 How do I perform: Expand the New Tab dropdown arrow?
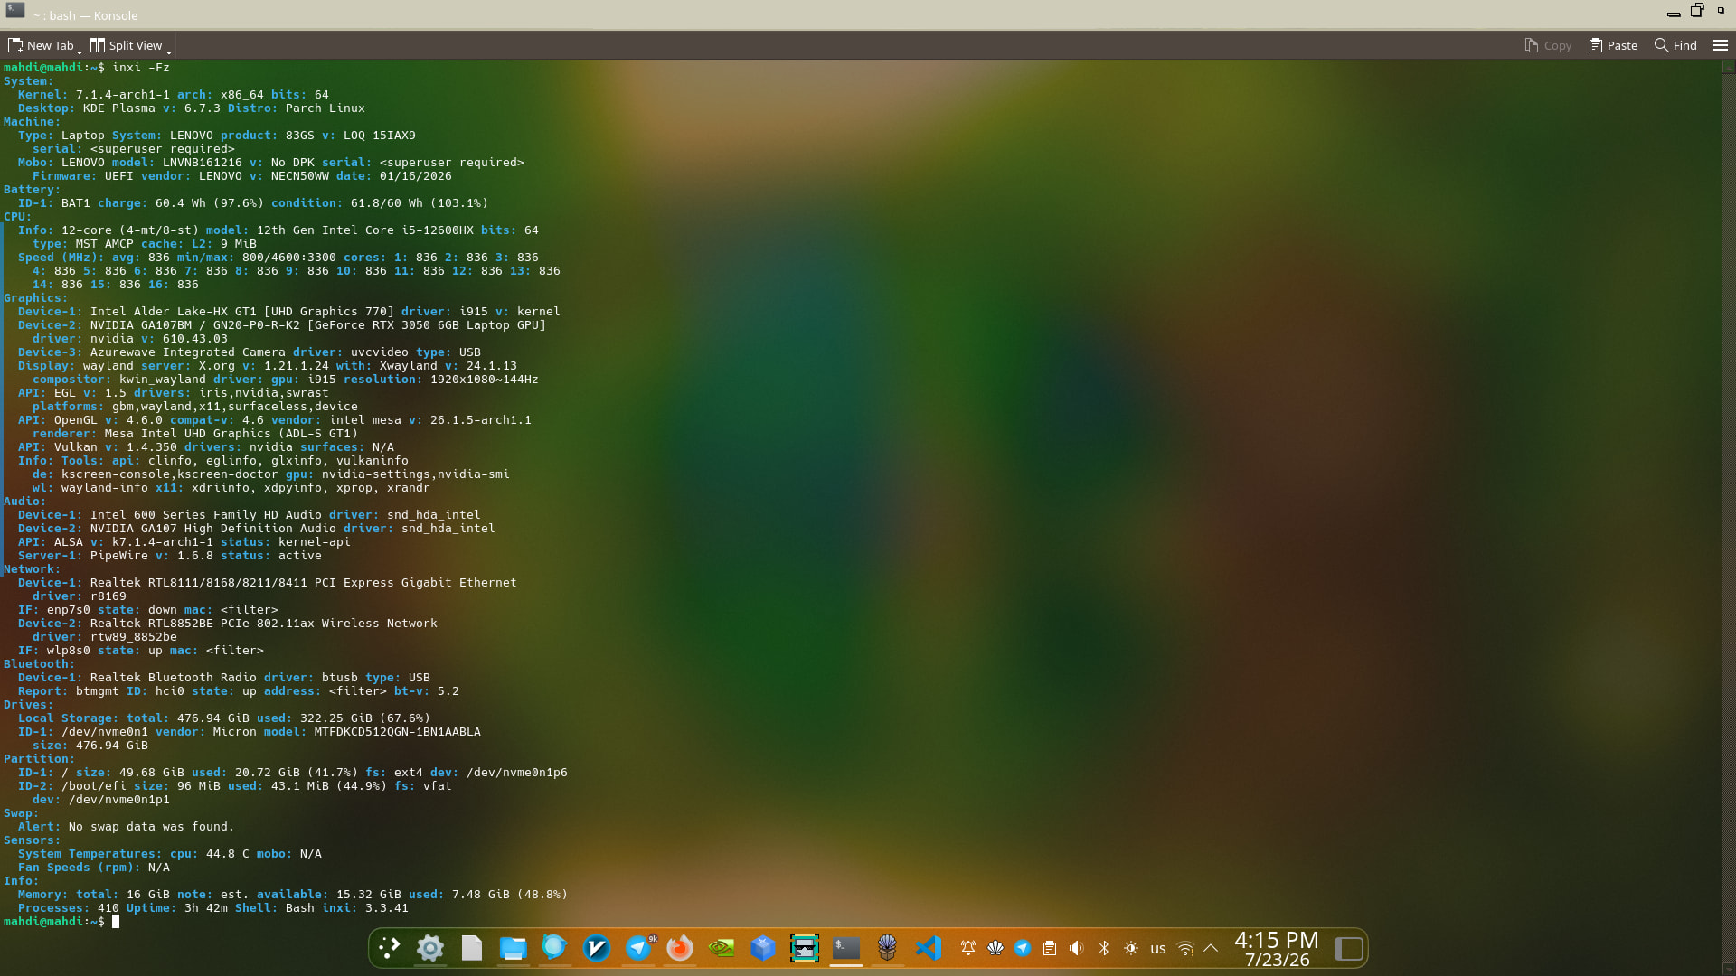(80, 52)
